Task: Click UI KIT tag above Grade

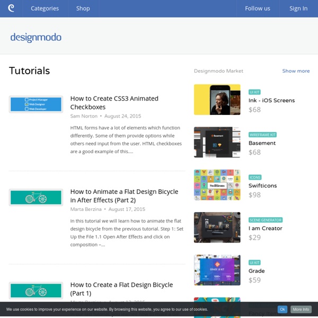Action: (254, 262)
